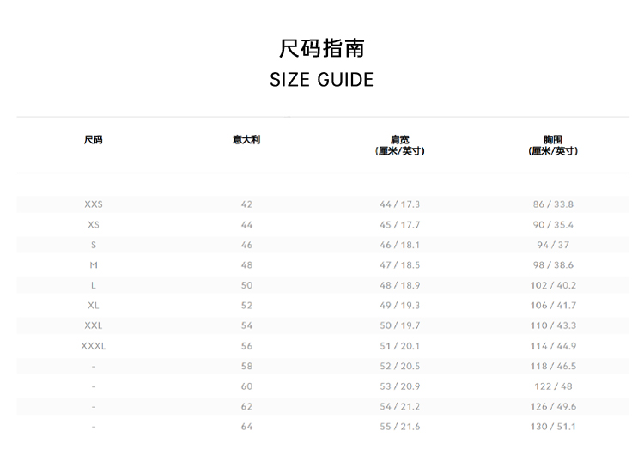Click the M size cell
Image resolution: width=644 pixels, height=474 pixels.
click(94, 265)
